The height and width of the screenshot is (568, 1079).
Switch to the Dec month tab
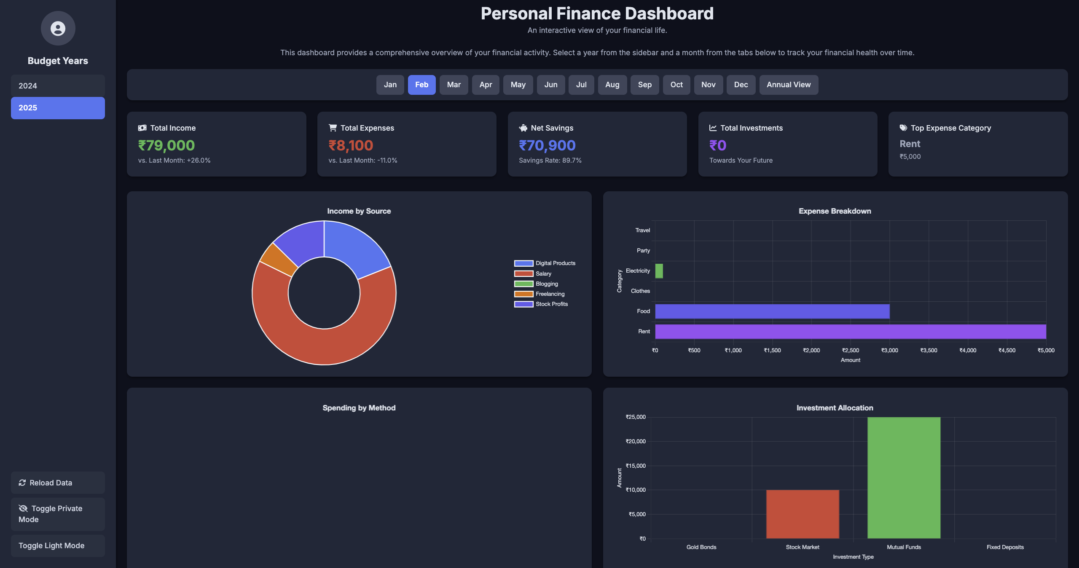click(741, 85)
